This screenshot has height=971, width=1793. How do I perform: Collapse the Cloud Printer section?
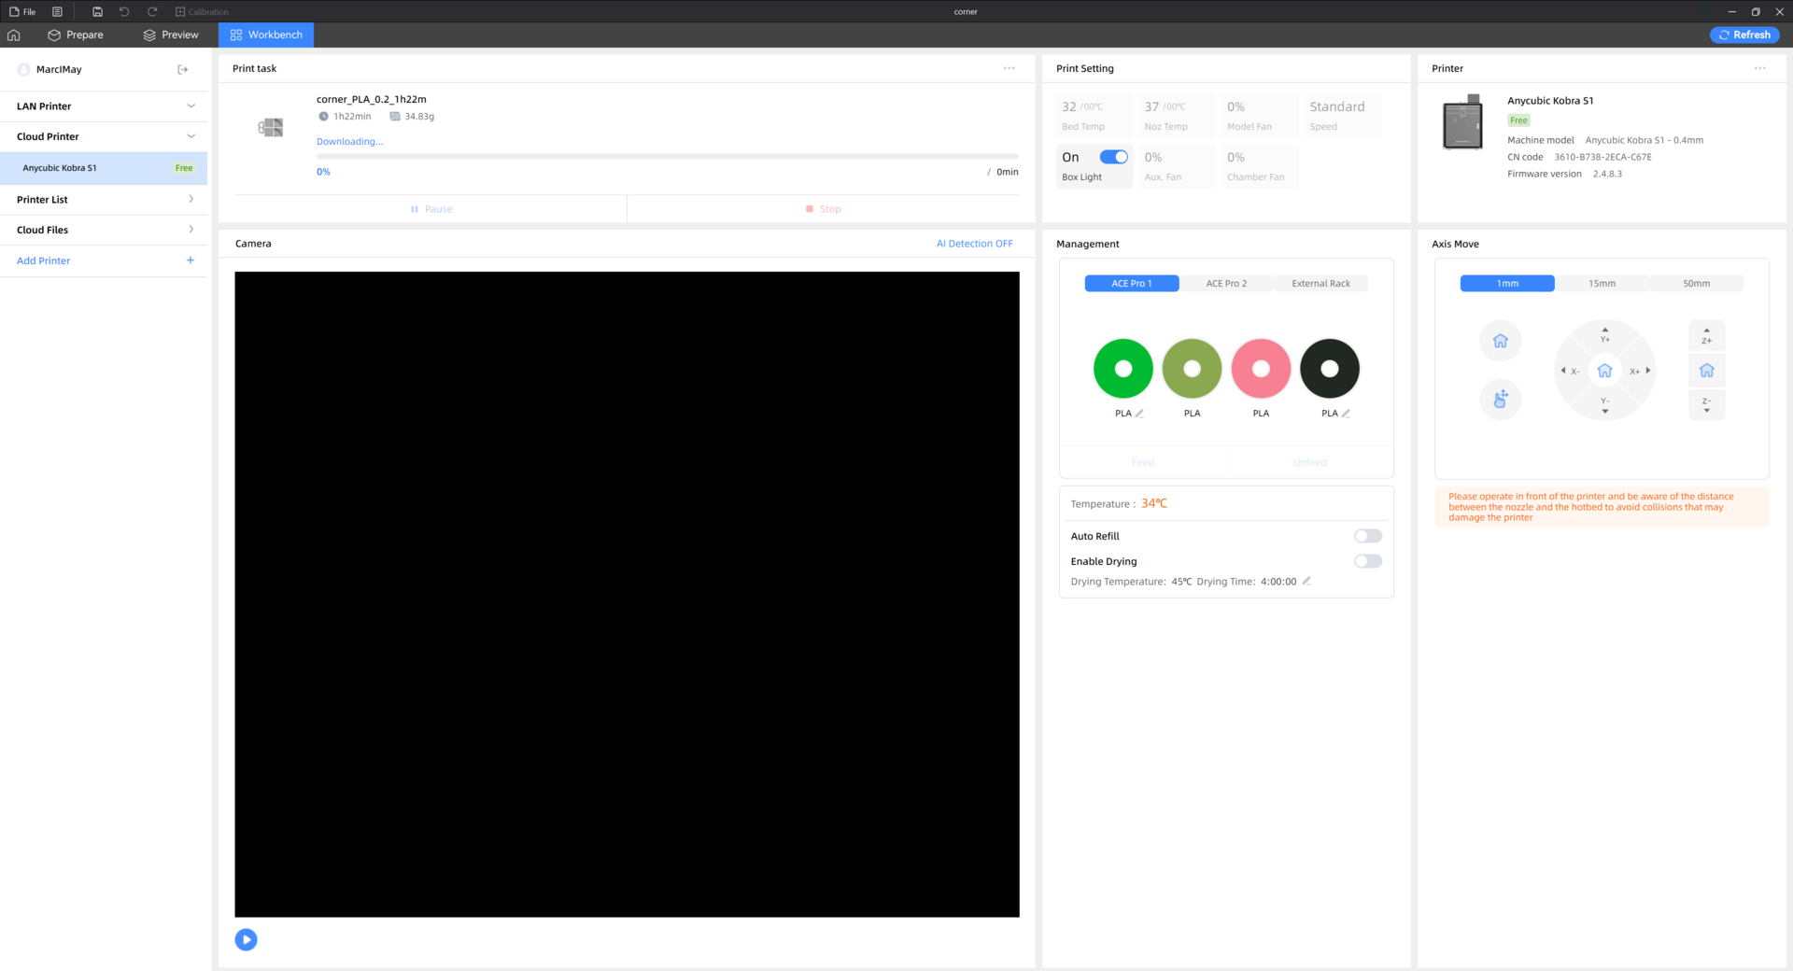191,136
